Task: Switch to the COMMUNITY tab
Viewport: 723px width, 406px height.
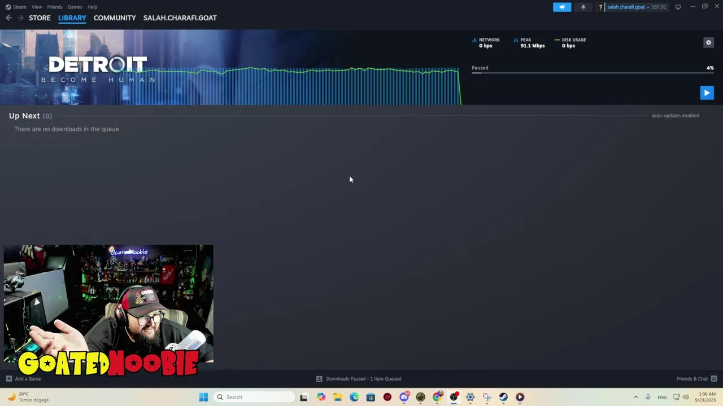Action: [x=115, y=18]
